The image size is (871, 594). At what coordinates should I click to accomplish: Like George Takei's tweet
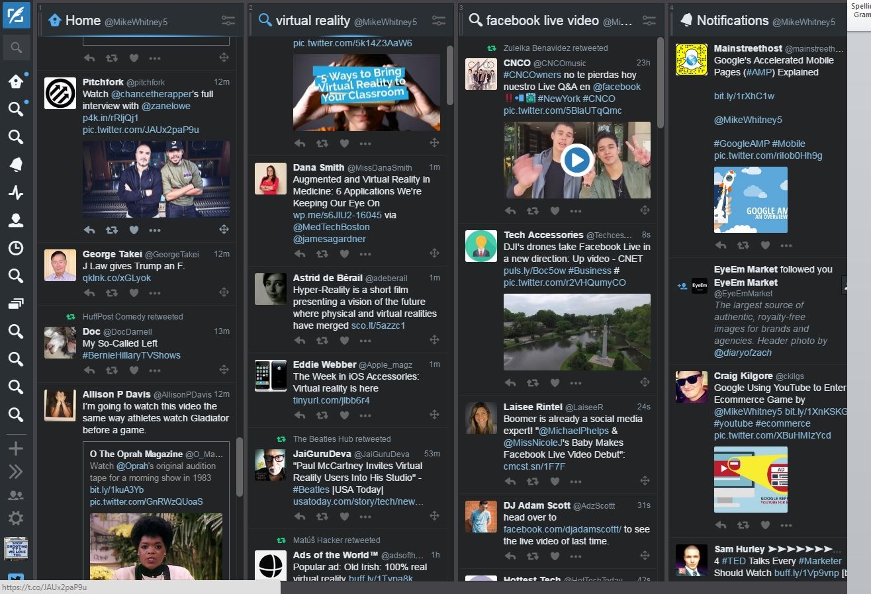[134, 292]
